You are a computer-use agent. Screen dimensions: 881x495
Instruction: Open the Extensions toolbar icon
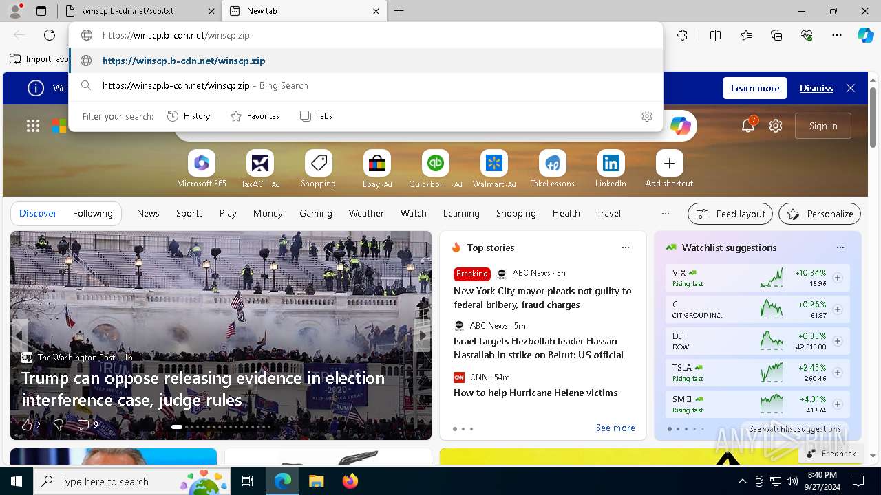tap(682, 35)
